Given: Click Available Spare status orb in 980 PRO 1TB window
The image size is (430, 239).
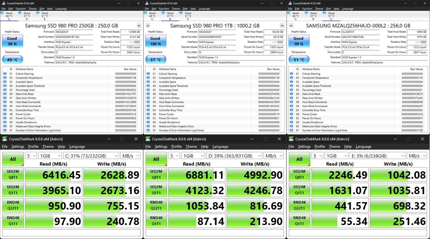Looking at the screenshot, I should pos(148,82).
